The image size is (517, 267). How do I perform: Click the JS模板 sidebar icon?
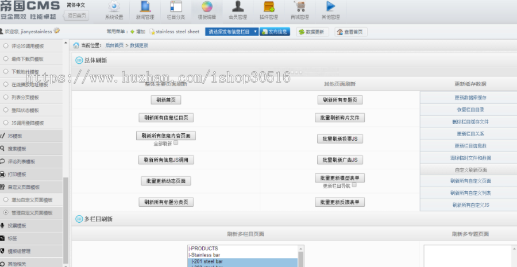click(2, 136)
